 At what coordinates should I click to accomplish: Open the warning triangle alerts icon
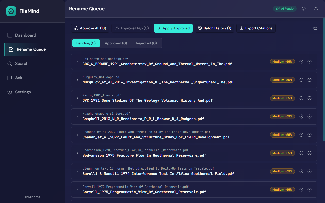click(x=316, y=8)
